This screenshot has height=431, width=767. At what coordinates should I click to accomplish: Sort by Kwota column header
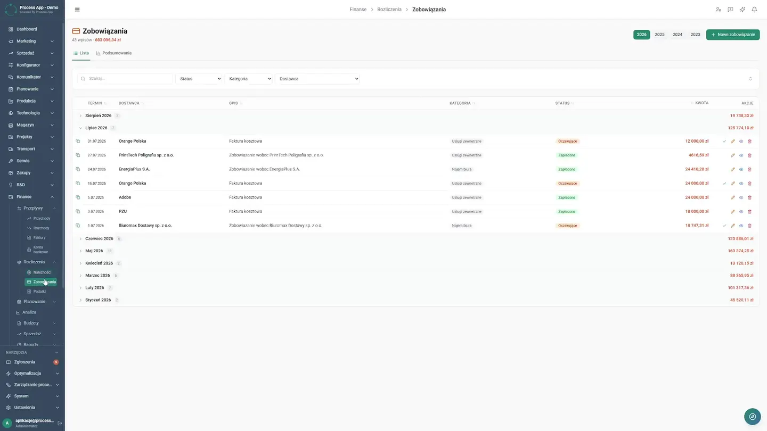[x=701, y=103]
